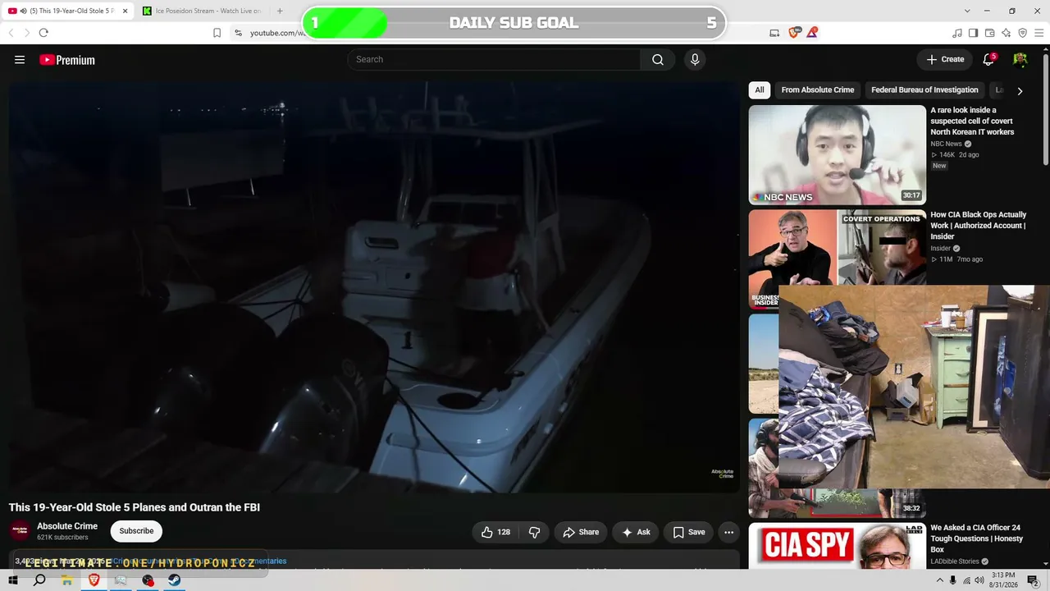1050x591 pixels.
Task: Select the 'All' filter chip
Action: coord(760,90)
